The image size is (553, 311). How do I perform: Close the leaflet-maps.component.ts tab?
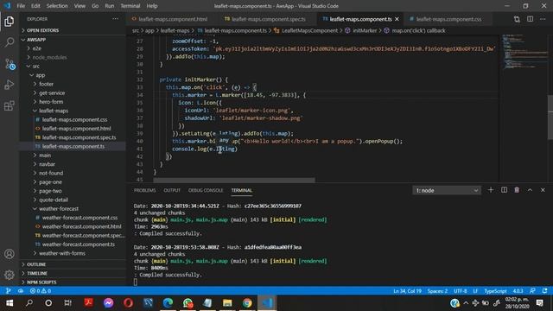coord(397,19)
